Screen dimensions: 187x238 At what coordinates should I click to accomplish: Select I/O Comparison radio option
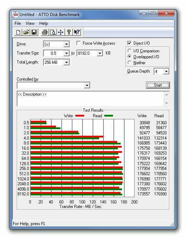point(129,51)
